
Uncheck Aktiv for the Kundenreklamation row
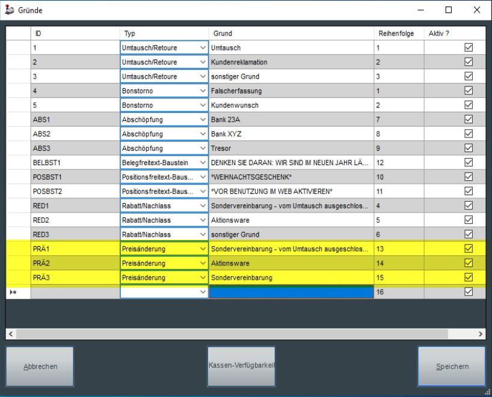pyautogui.click(x=469, y=62)
